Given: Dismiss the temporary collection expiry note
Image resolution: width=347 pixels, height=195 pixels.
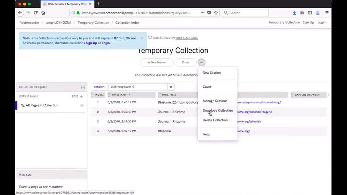Looking at the screenshot, I should click(x=142, y=38).
